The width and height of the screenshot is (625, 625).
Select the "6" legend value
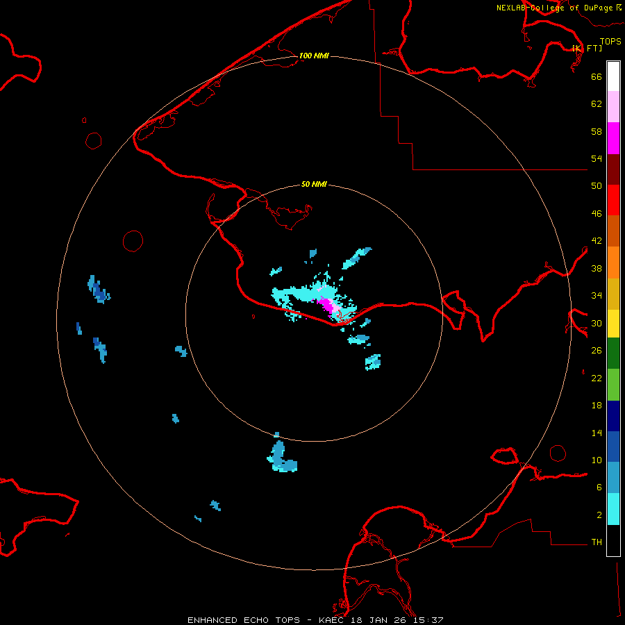pyautogui.click(x=599, y=487)
